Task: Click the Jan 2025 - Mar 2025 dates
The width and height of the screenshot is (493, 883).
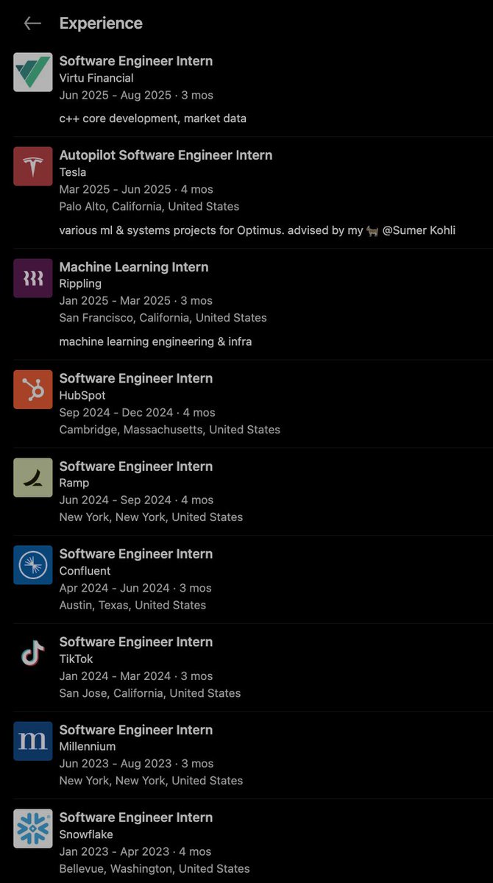Action: pos(115,300)
